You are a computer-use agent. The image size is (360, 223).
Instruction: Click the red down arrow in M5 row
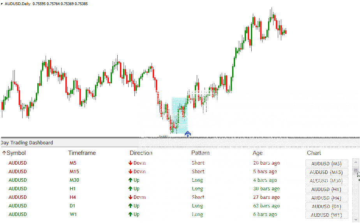(131, 163)
